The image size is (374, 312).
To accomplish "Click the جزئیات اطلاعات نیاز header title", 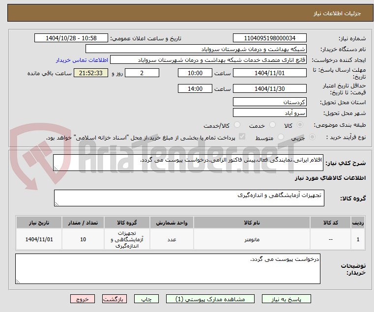I will (337, 13).
